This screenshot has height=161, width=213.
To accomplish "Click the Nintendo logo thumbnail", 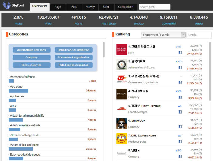I will [121, 153].
